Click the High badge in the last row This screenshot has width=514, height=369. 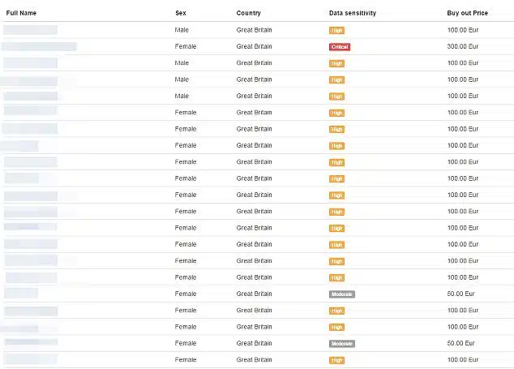tap(336, 360)
